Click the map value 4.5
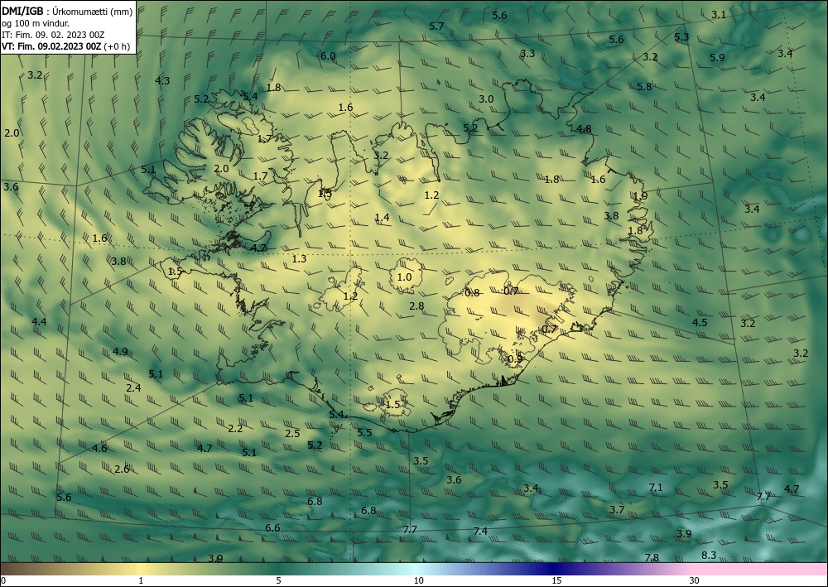This screenshot has width=828, height=587. [x=700, y=323]
